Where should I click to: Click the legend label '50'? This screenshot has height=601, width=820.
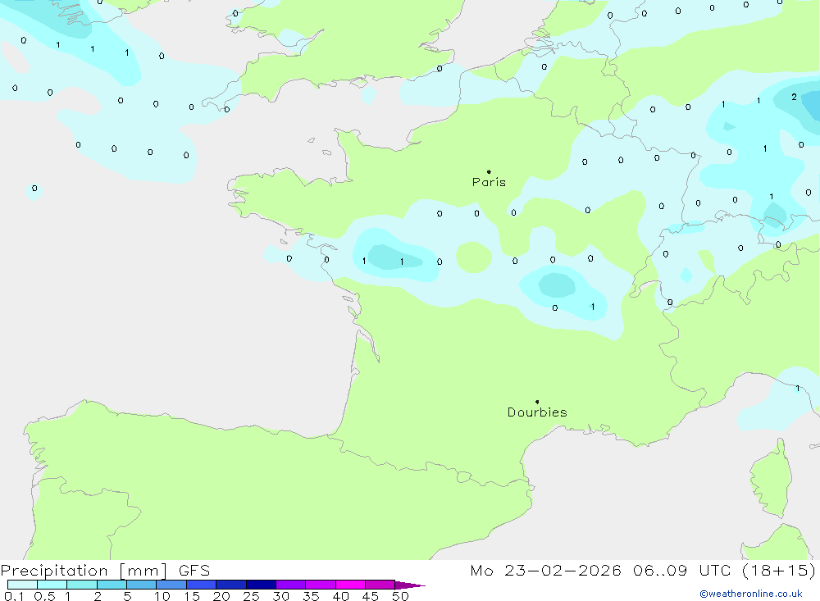pos(401,596)
